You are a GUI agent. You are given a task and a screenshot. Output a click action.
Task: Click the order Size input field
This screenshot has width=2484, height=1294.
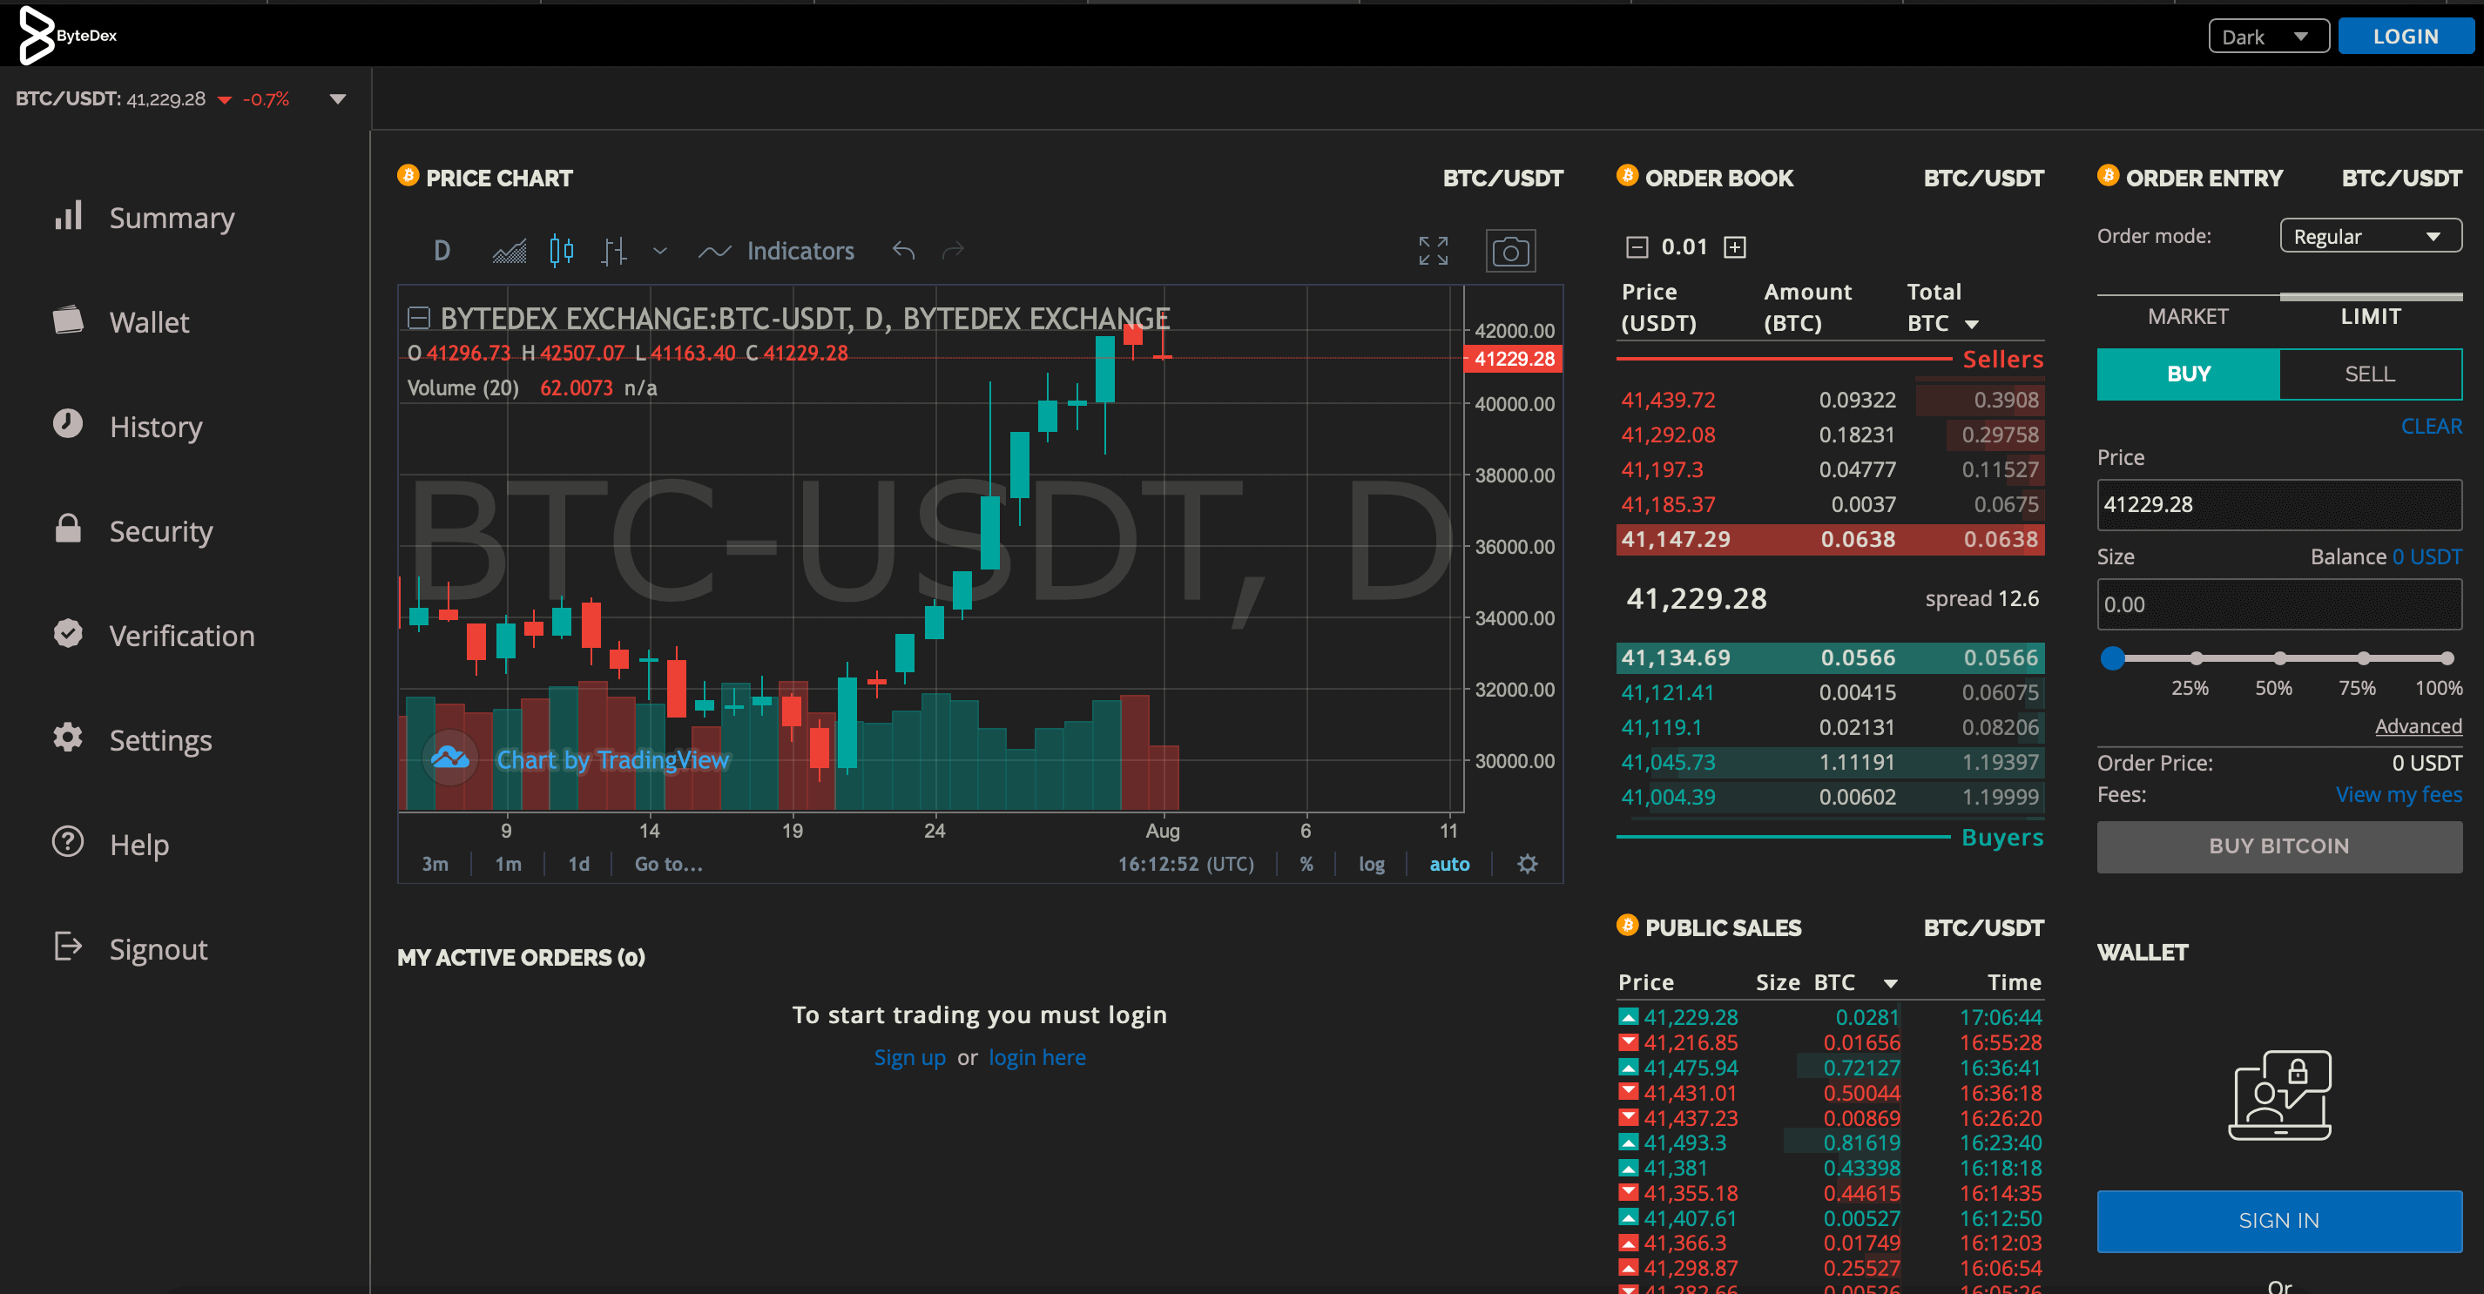click(x=2278, y=604)
